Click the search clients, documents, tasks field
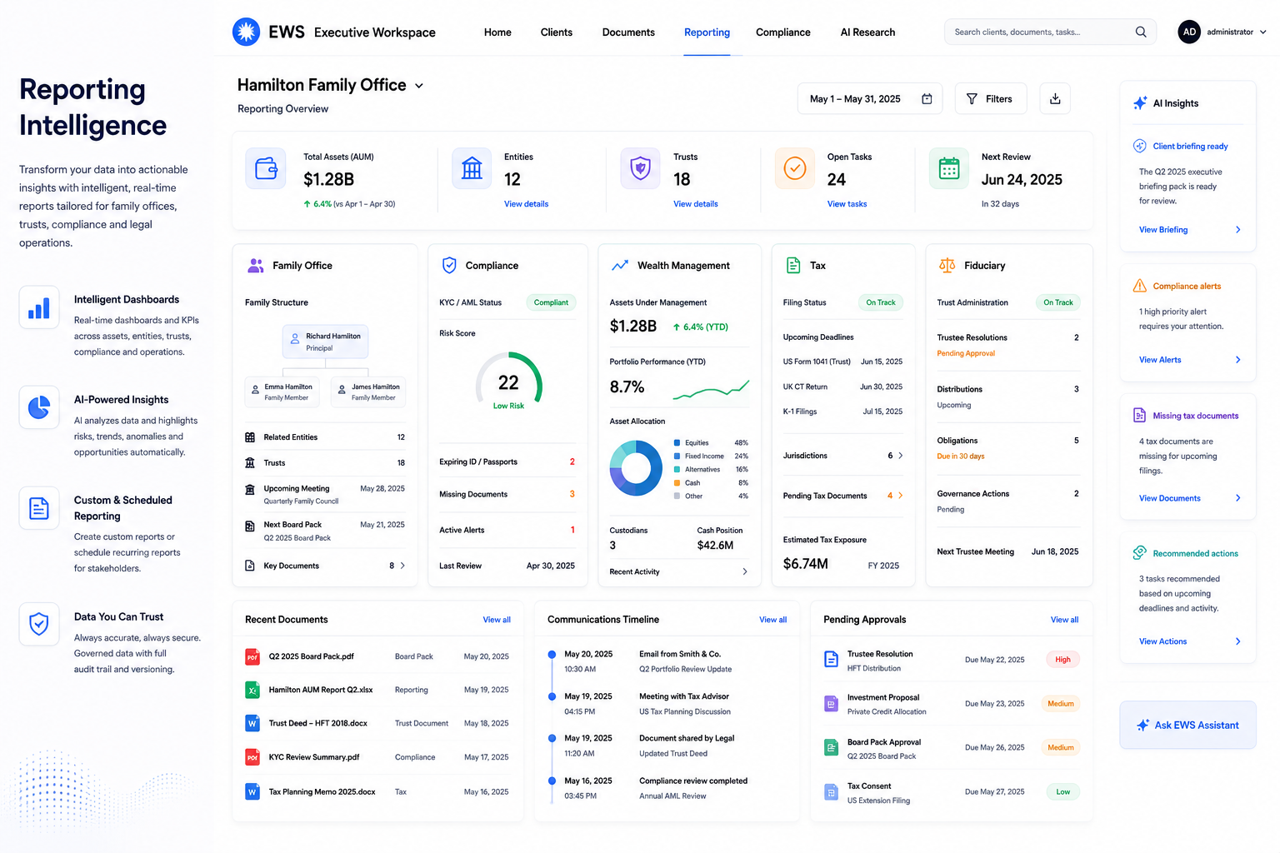Image resolution: width=1280 pixels, height=853 pixels. (x=1050, y=32)
